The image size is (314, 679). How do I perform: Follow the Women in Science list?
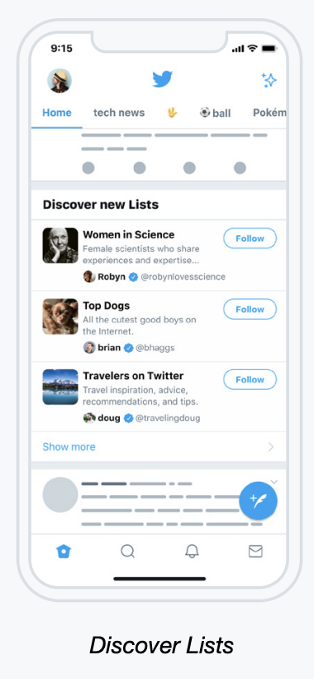pos(250,238)
